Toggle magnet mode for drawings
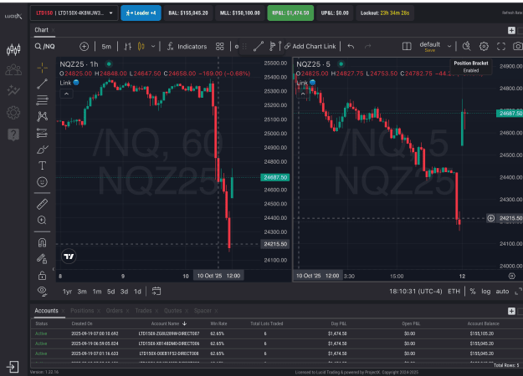This screenshot has height=376, width=523. coord(42,242)
